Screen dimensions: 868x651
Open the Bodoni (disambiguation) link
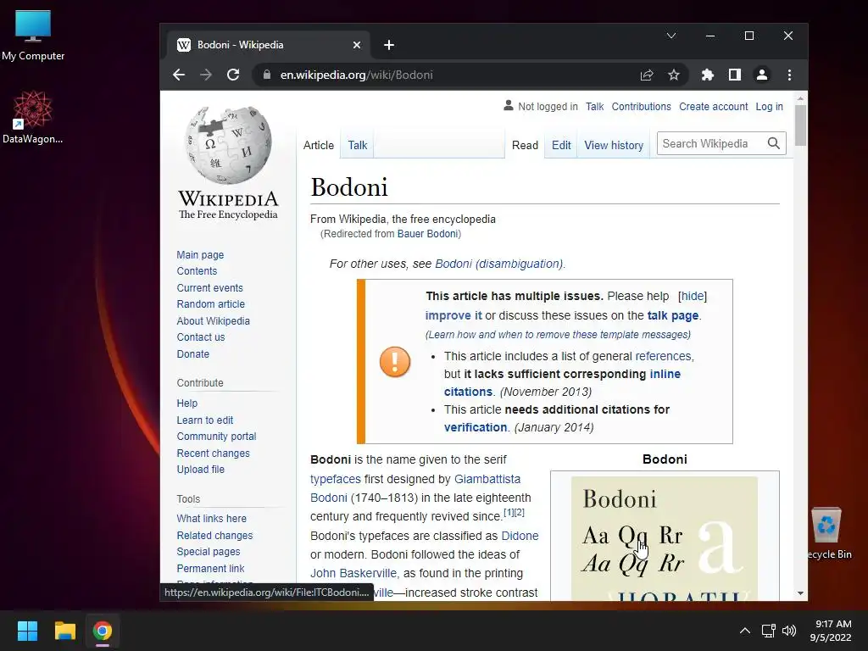point(498,264)
